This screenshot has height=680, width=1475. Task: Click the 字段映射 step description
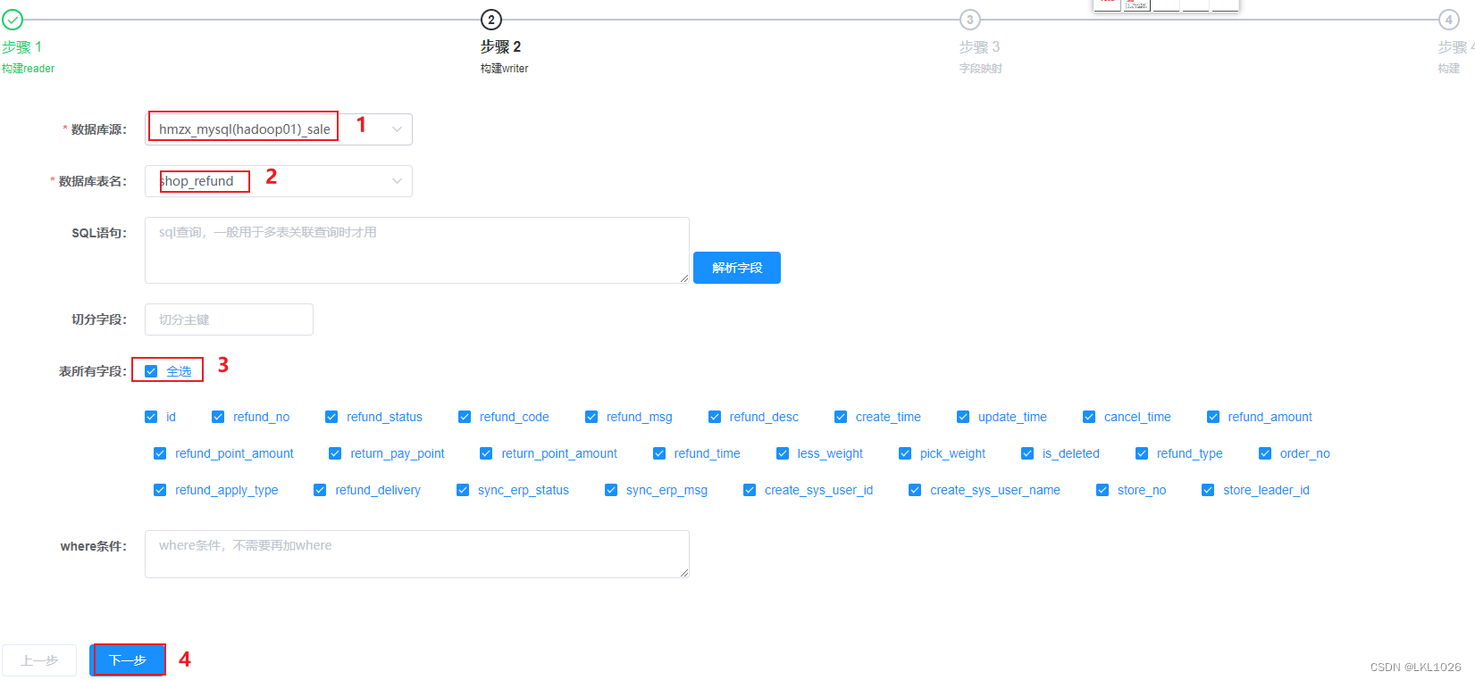[981, 69]
